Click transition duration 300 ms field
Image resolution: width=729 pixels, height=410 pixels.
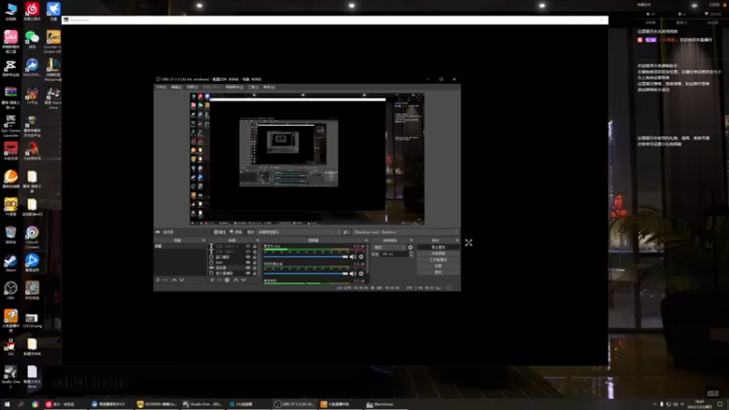coord(395,254)
